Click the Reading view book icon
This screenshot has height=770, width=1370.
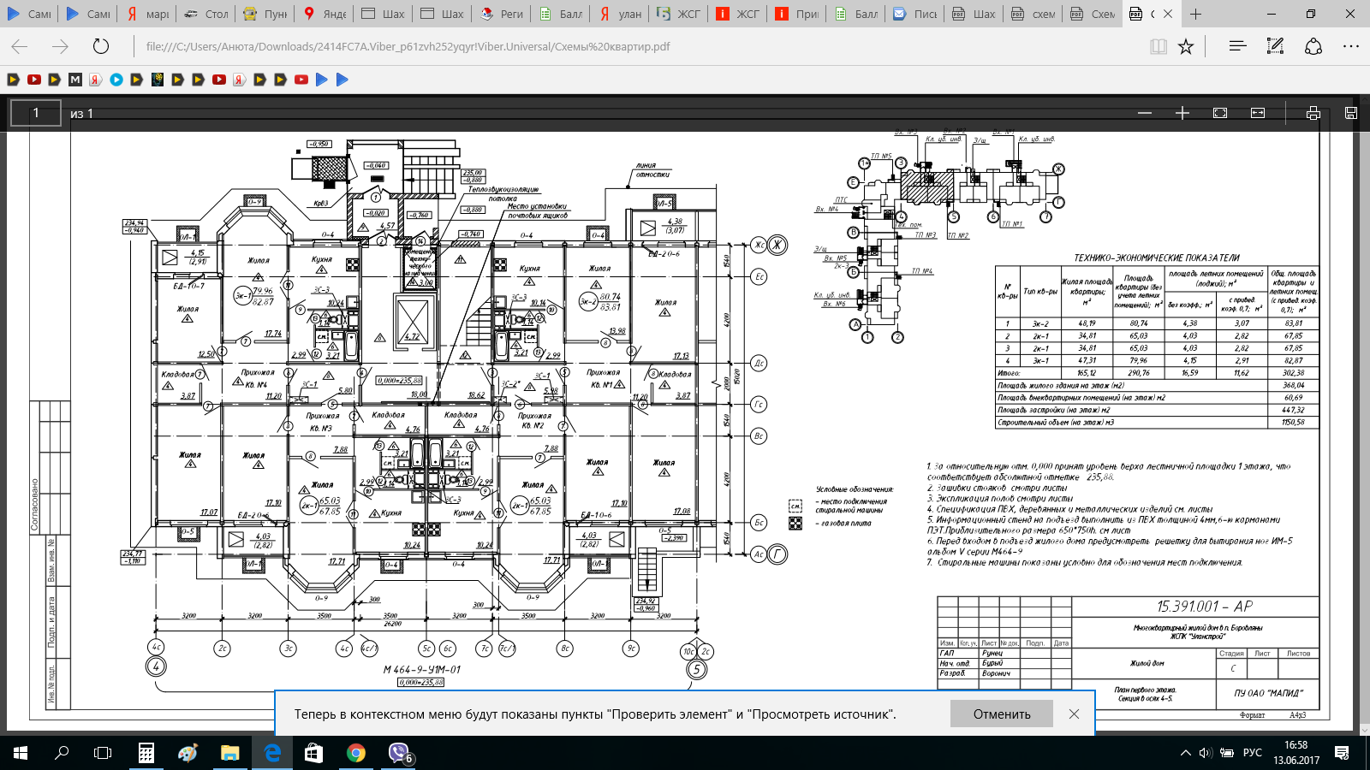[x=1159, y=46]
